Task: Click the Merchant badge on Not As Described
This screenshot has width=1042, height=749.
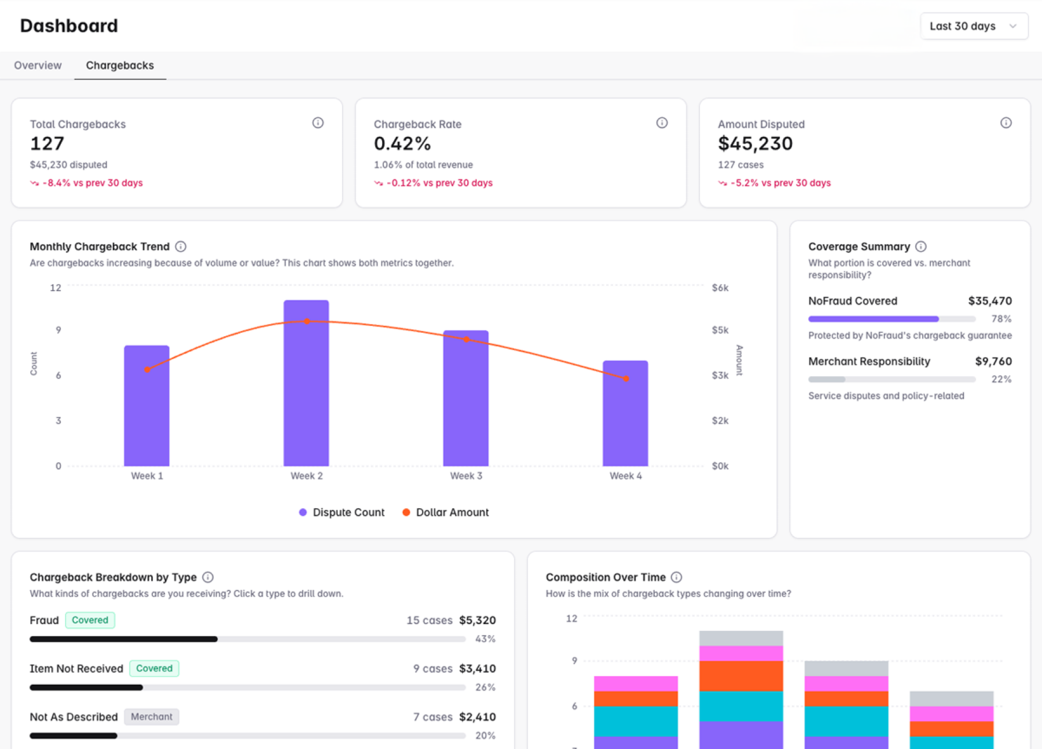Action: coord(151,717)
